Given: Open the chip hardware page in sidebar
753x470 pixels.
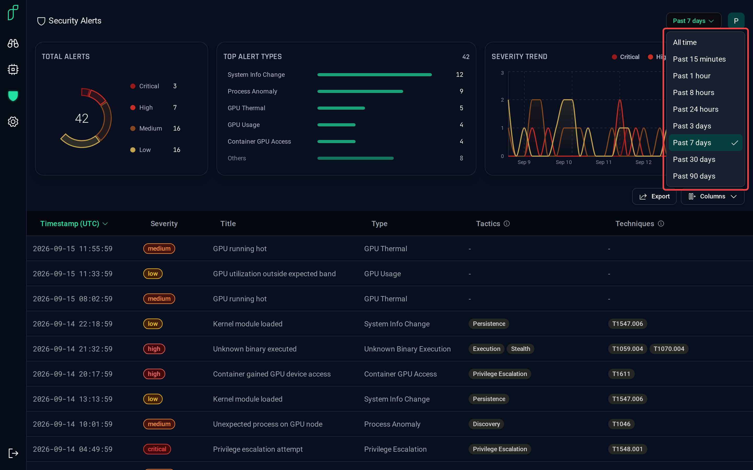Looking at the screenshot, I should (x=13, y=69).
